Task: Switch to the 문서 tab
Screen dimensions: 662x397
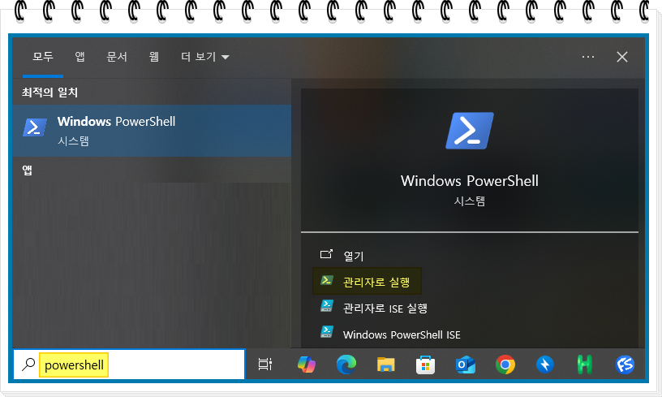Action: (117, 57)
